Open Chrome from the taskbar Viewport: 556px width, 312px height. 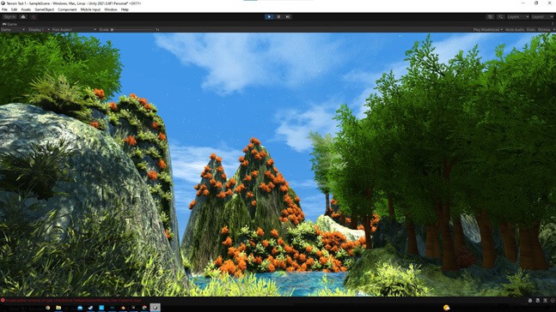pos(48,308)
